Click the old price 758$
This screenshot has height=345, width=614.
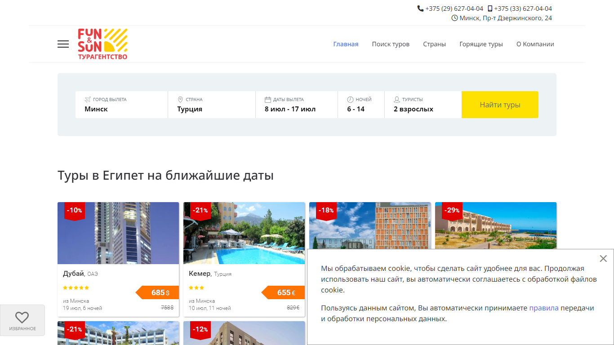[x=167, y=308]
